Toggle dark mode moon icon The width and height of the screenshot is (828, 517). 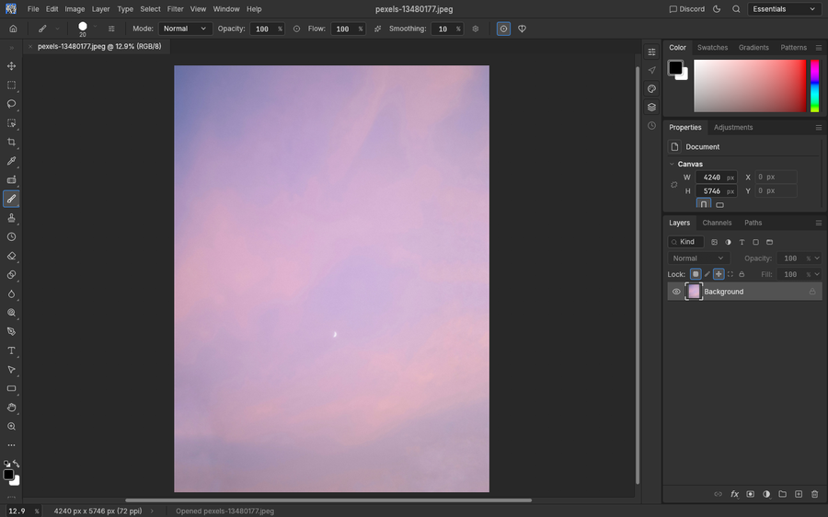[x=717, y=9]
